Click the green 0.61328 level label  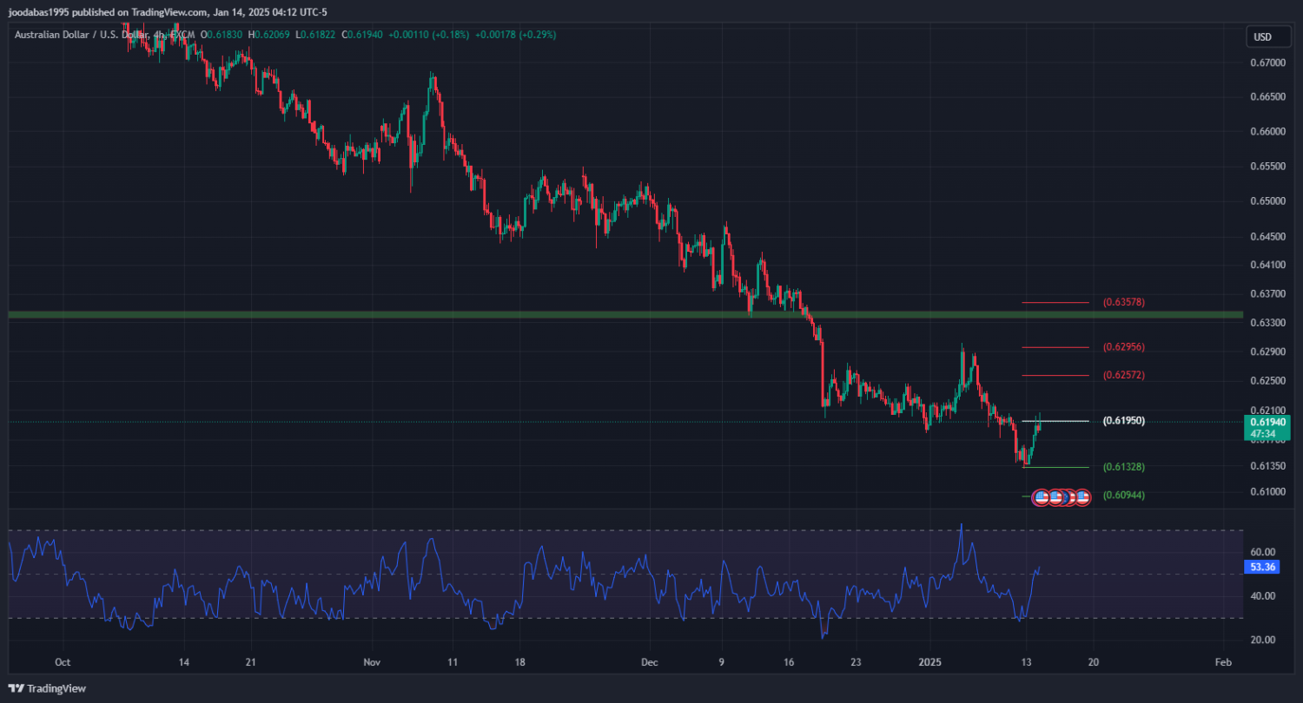1123,467
